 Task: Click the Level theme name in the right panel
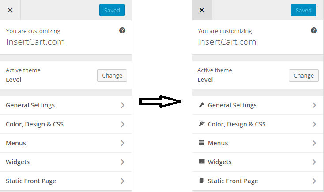tap(205, 80)
